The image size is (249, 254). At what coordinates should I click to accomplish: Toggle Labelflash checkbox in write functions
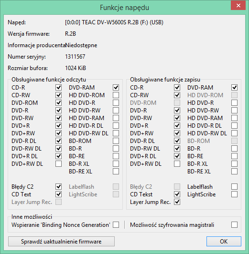pyautogui.click(x=234, y=187)
